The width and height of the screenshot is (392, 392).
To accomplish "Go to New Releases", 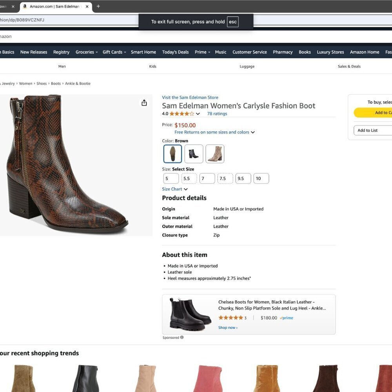I will tap(34, 52).
